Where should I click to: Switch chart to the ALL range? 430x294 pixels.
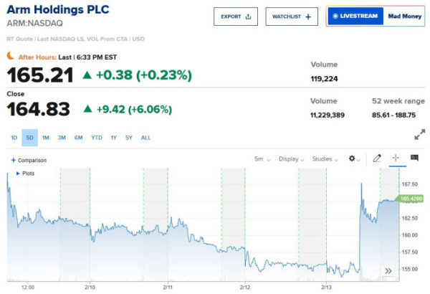pos(145,138)
